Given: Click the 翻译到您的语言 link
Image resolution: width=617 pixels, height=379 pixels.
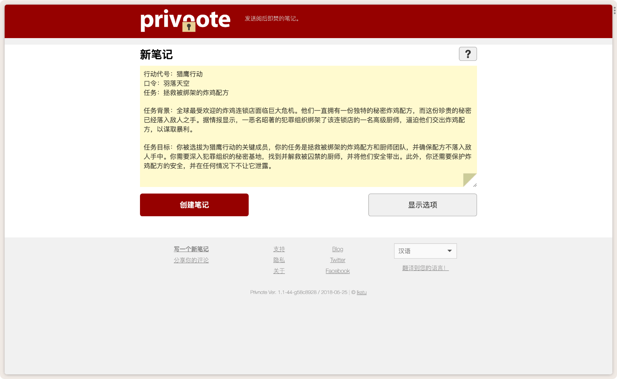Looking at the screenshot, I should point(425,268).
